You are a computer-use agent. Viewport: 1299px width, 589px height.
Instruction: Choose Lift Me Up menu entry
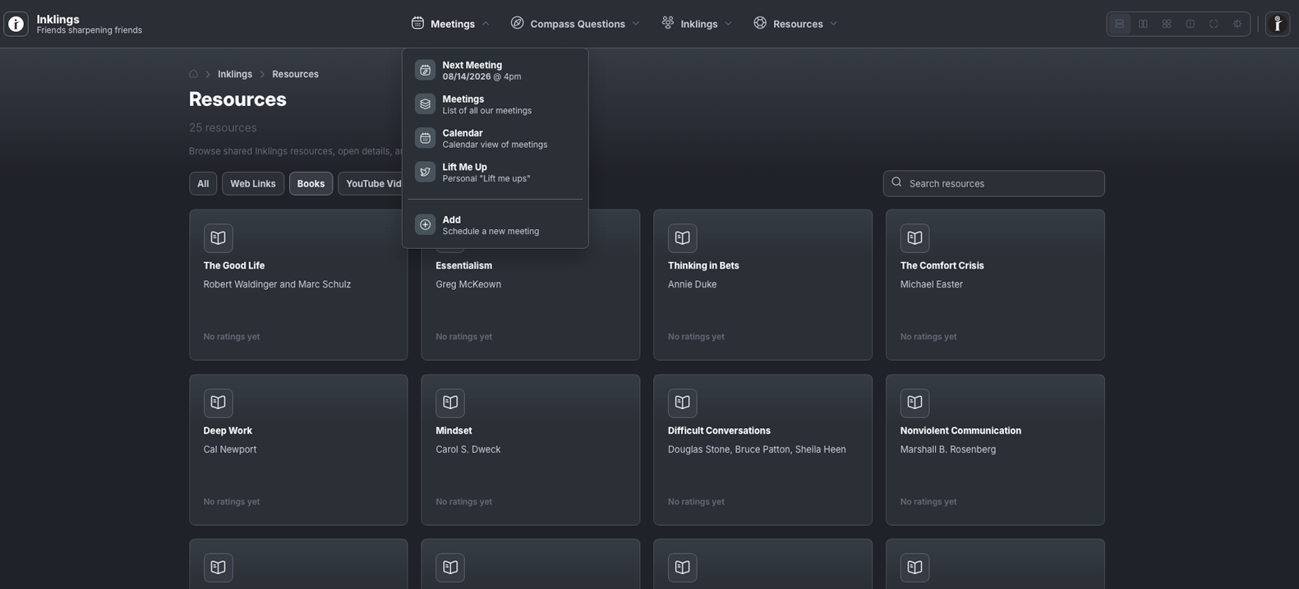coord(495,173)
